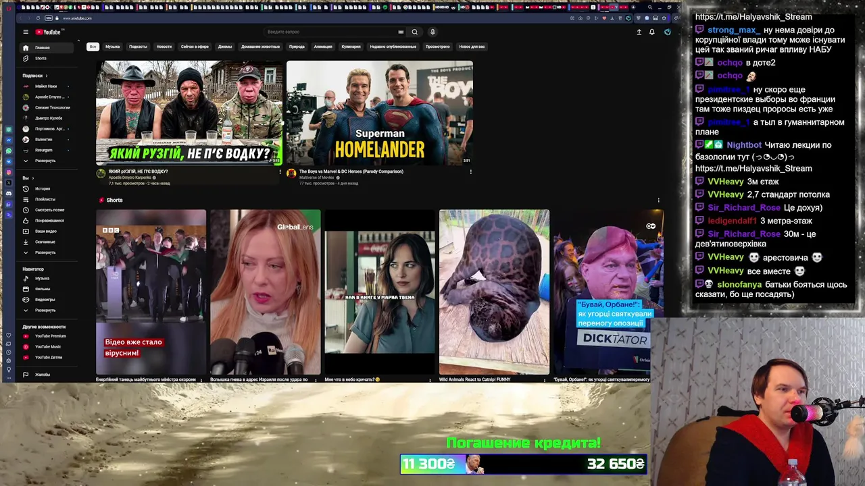865x486 pixels.
Task: Select the Недавно опубликованные chip
Action: pos(393,47)
